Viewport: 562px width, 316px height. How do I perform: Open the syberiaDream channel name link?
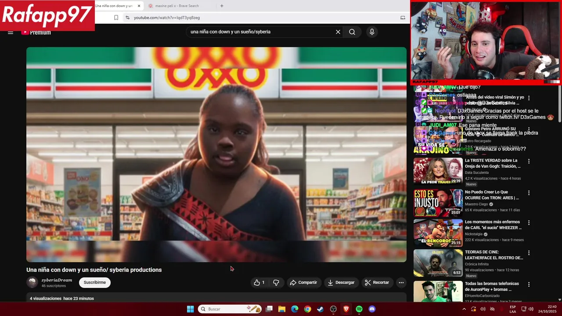tap(57, 280)
